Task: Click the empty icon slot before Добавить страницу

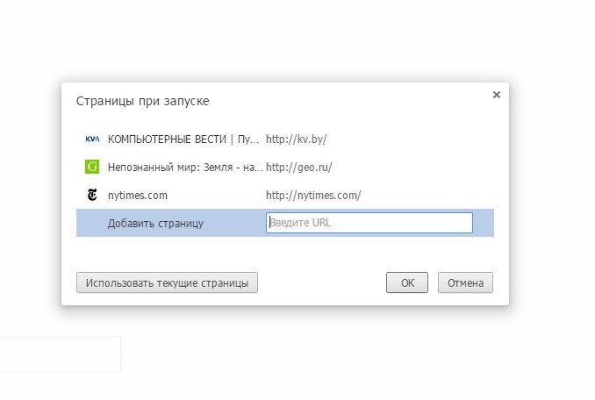Action: (92, 223)
